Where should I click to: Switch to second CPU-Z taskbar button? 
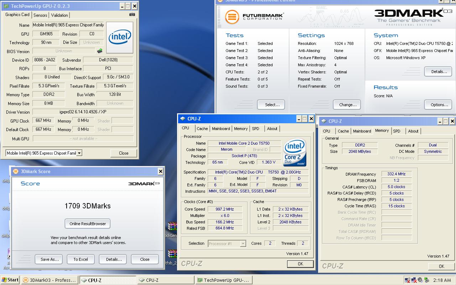pyautogui.click(x=166, y=280)
